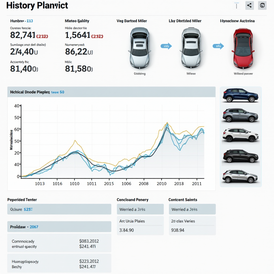Click the first blue arrow between cars
The width and height of the screenshot is (274, 274).
(x=166, y=46)
